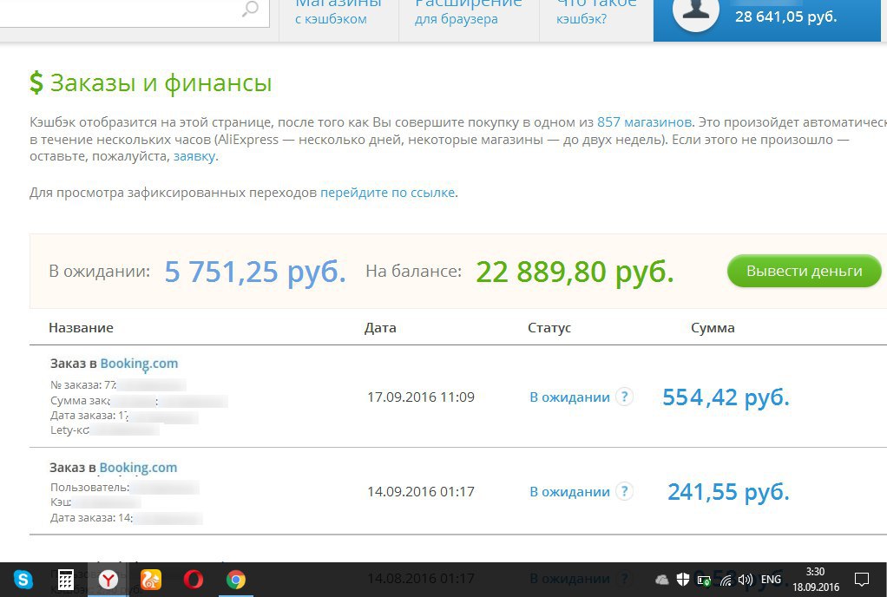Click help icon next to 554,42 руб. status
887x597 pixels.
624,397
